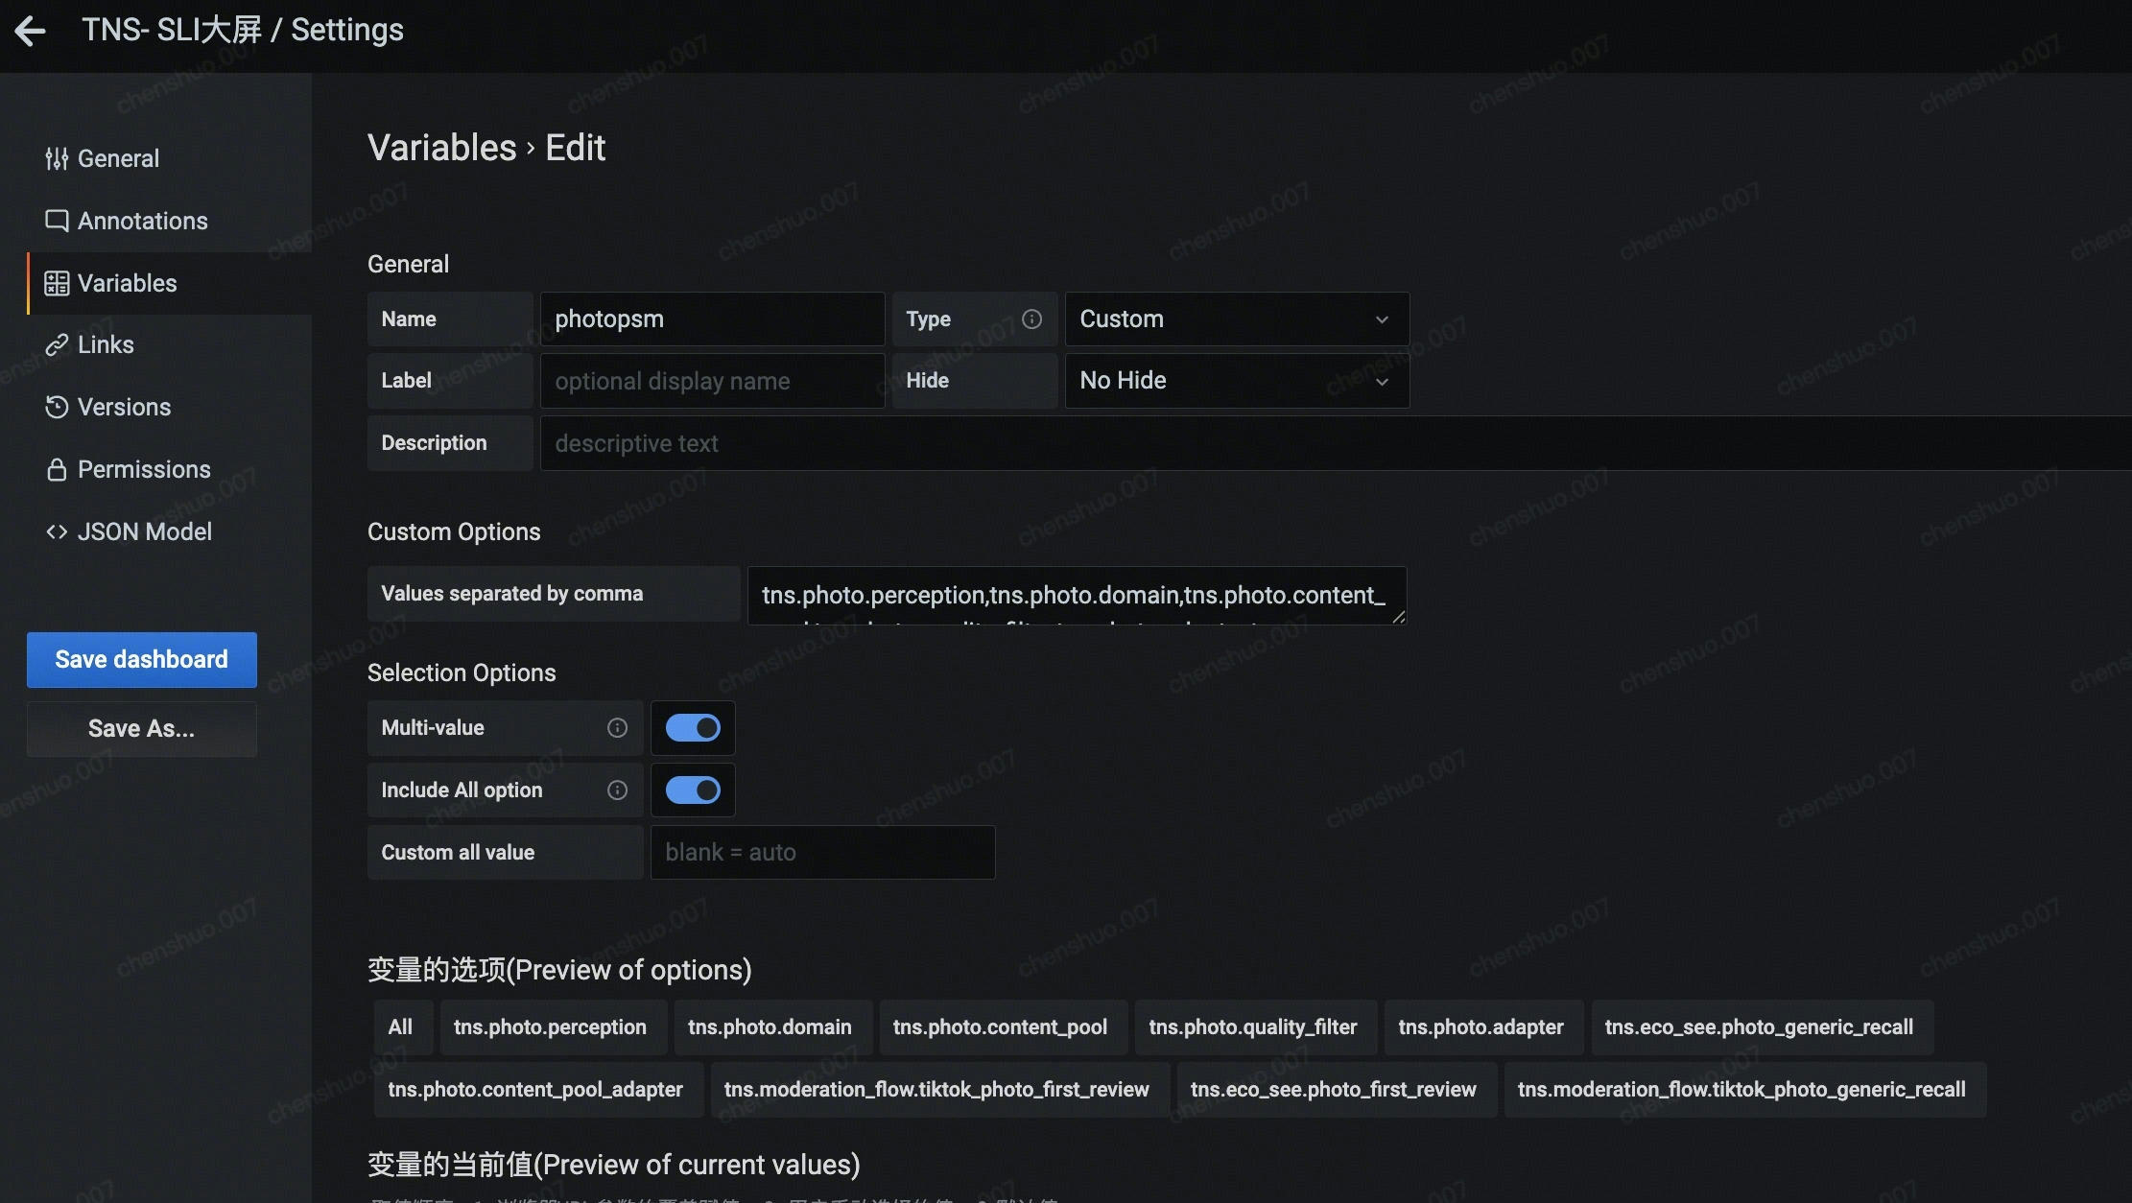Click the Links chain icon
Screen dimensions: 2132x1203
point(57,344)
